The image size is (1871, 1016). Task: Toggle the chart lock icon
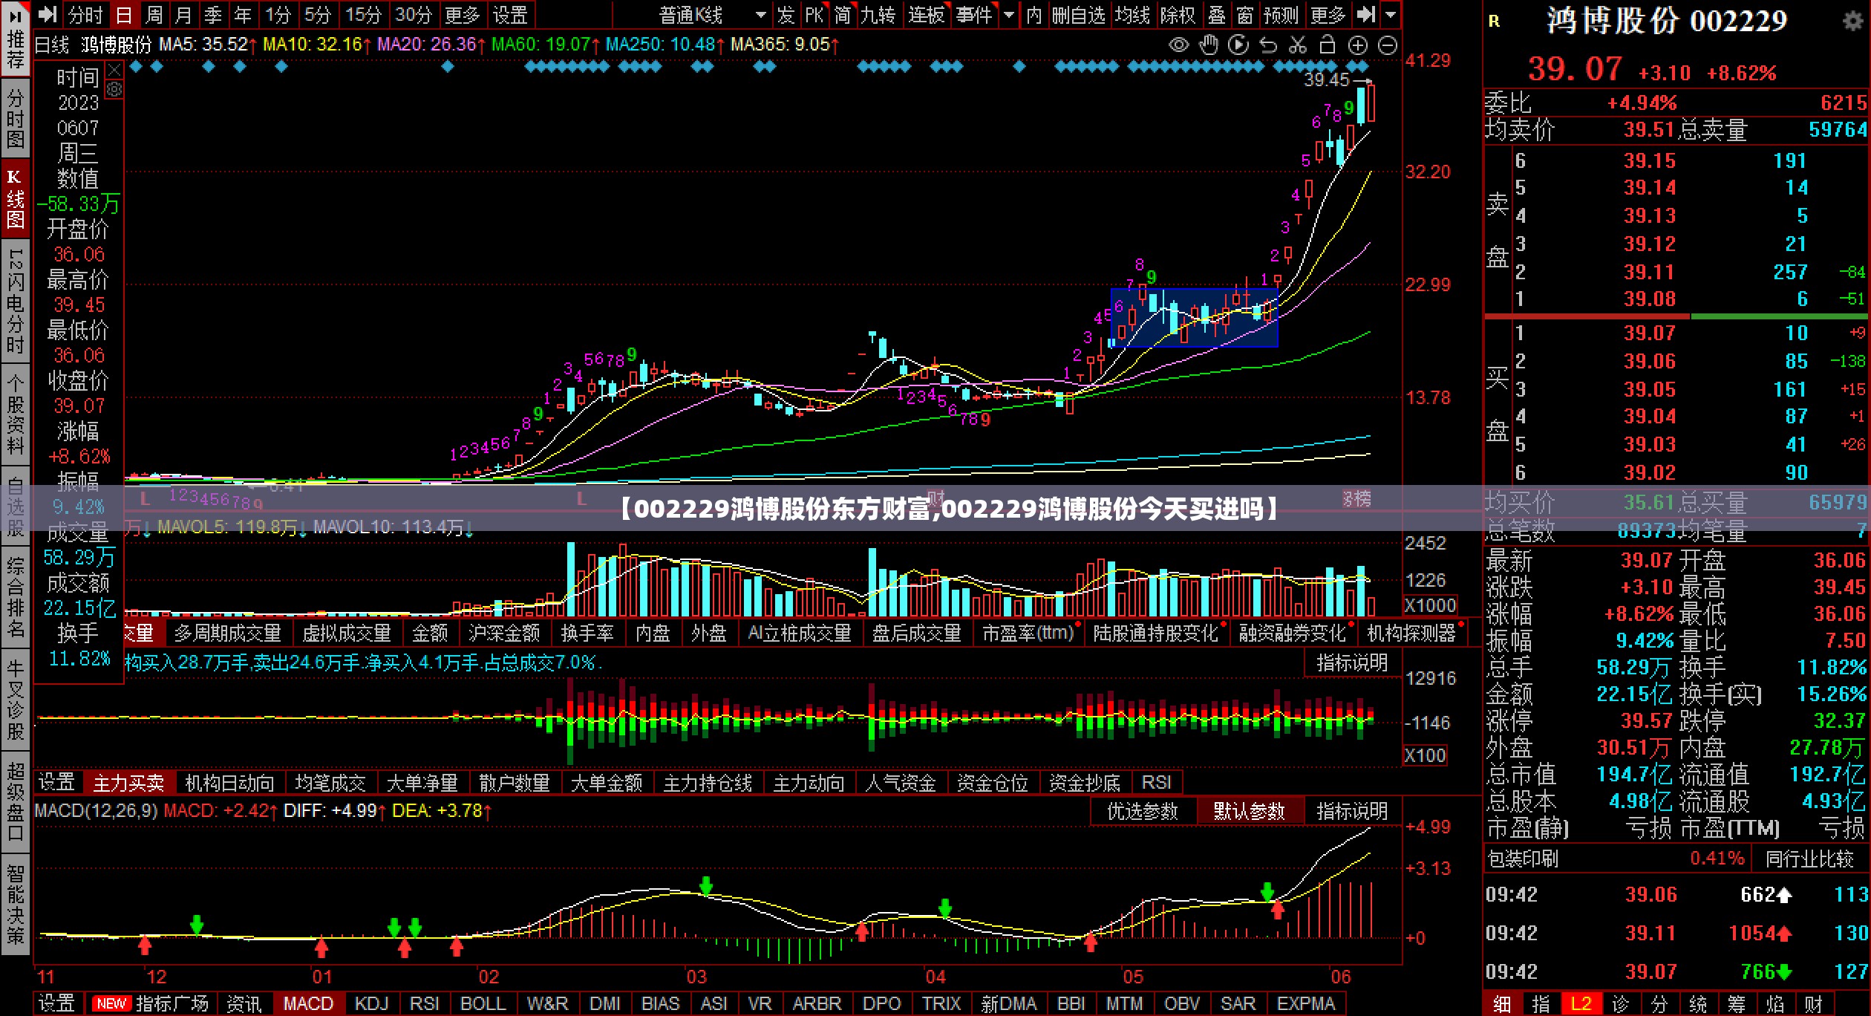click(1328, 45)
